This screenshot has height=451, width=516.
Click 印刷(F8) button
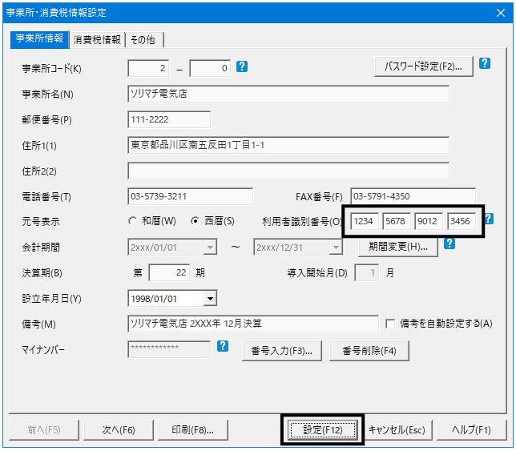[193, 430]
